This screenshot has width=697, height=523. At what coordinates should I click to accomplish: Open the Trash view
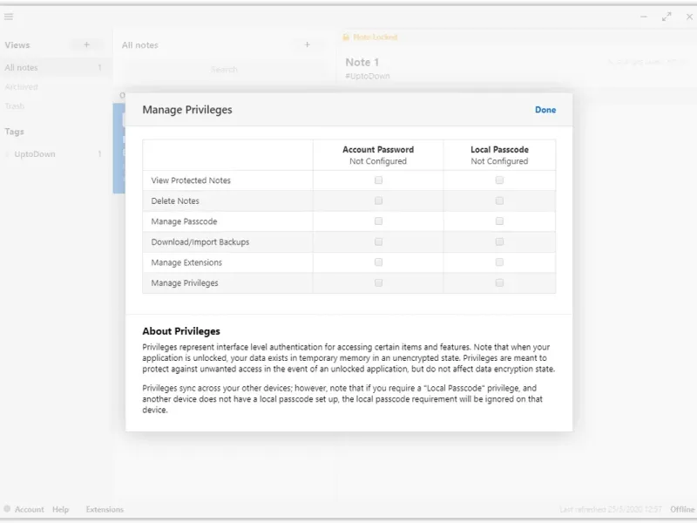15,105
